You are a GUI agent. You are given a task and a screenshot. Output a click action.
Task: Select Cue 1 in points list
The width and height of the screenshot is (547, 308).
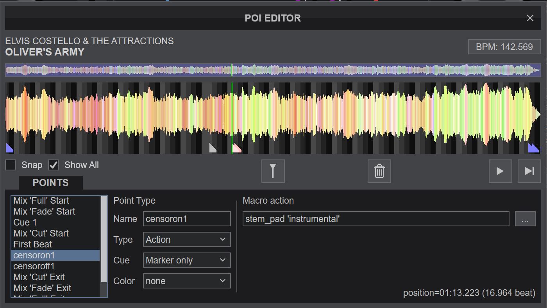tap(55, 222)
